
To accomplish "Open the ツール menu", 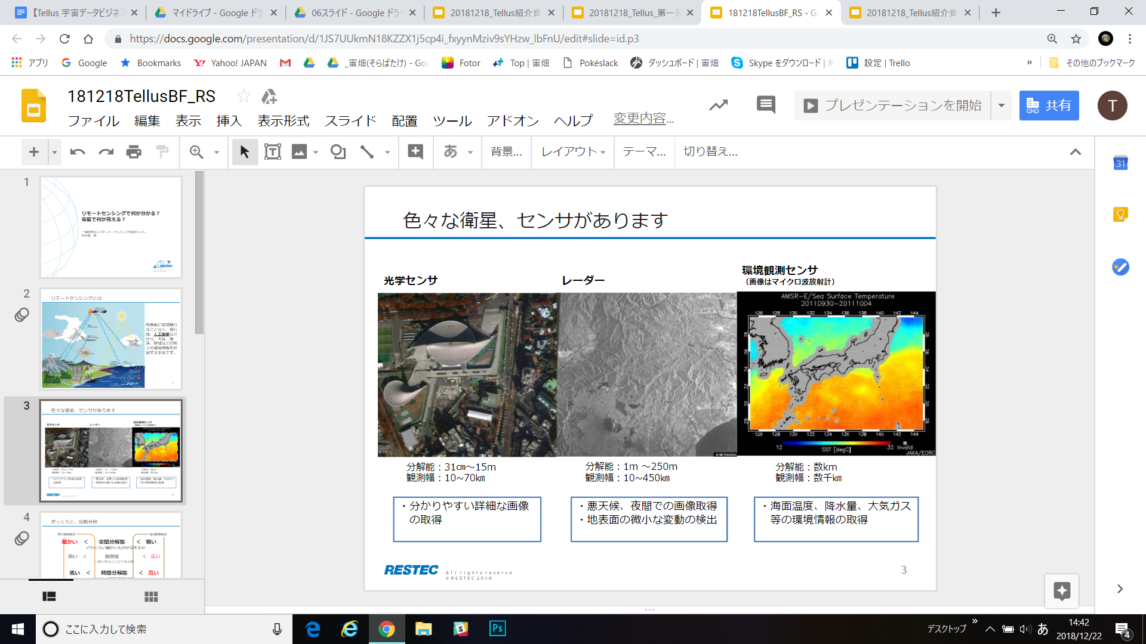I will pyautogui.click(x=452, y=121).
